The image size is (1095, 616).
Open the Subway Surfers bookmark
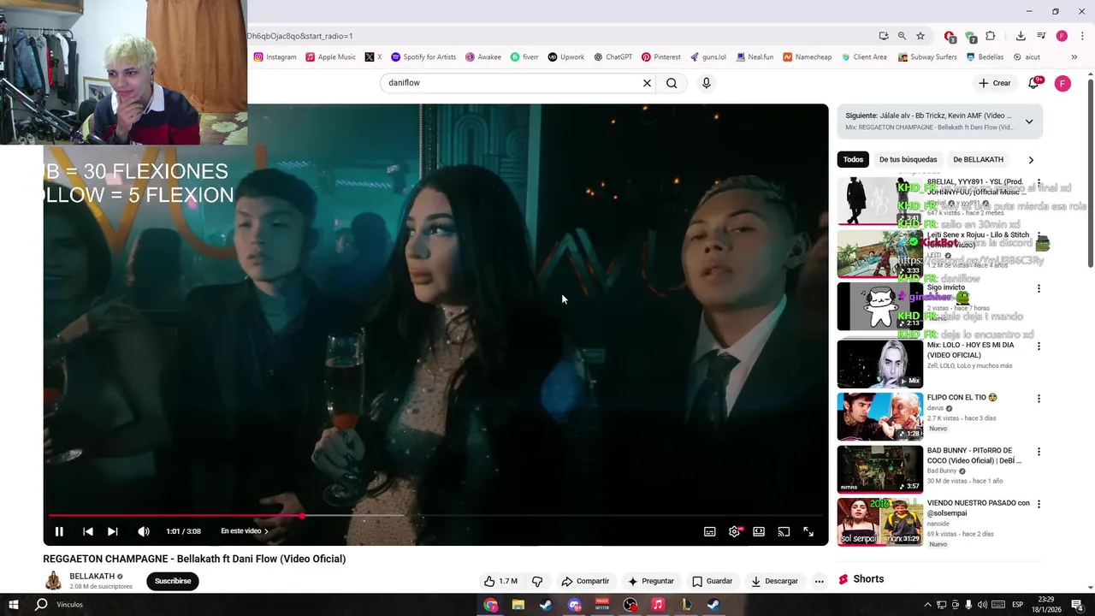[x=926, y=57]
